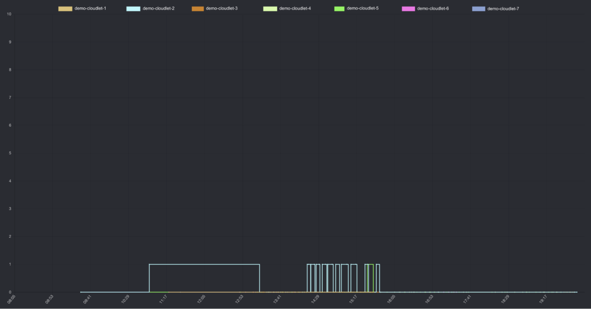591x309 pixels.
Task: Toggle series using the demo-cloudlet-4 text label
Action: tap(295, 9)
